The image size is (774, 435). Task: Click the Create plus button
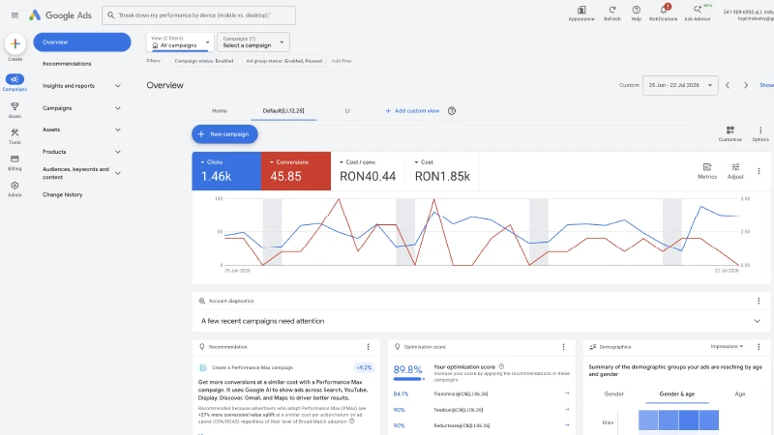click(15, 43)
